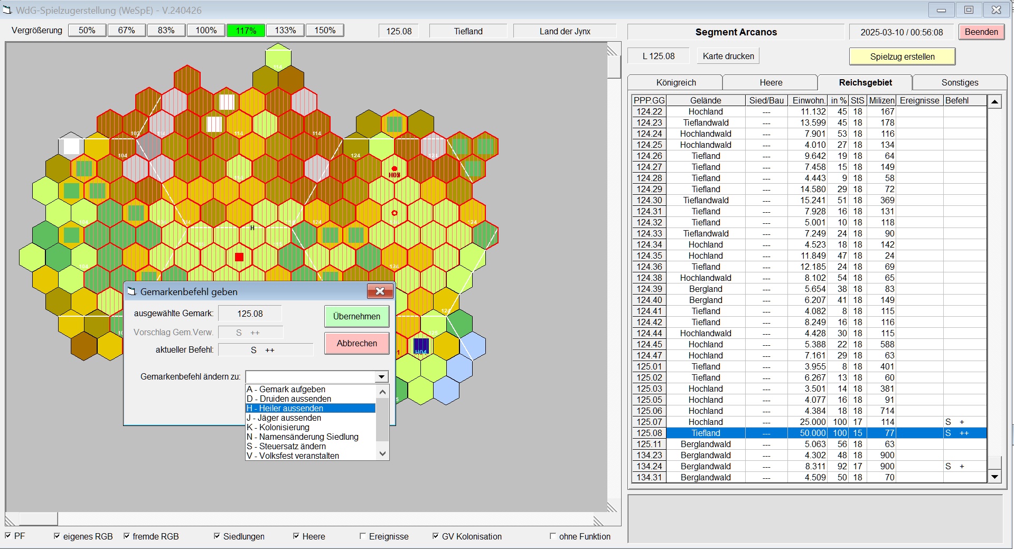Click the Befehl column header

point(965,100)
